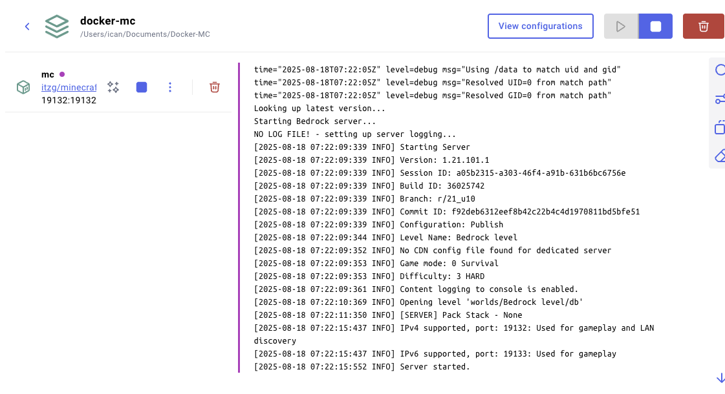725x394 pixels.
Task: Open the mc container three-dots menu
Action: [170, 87]
